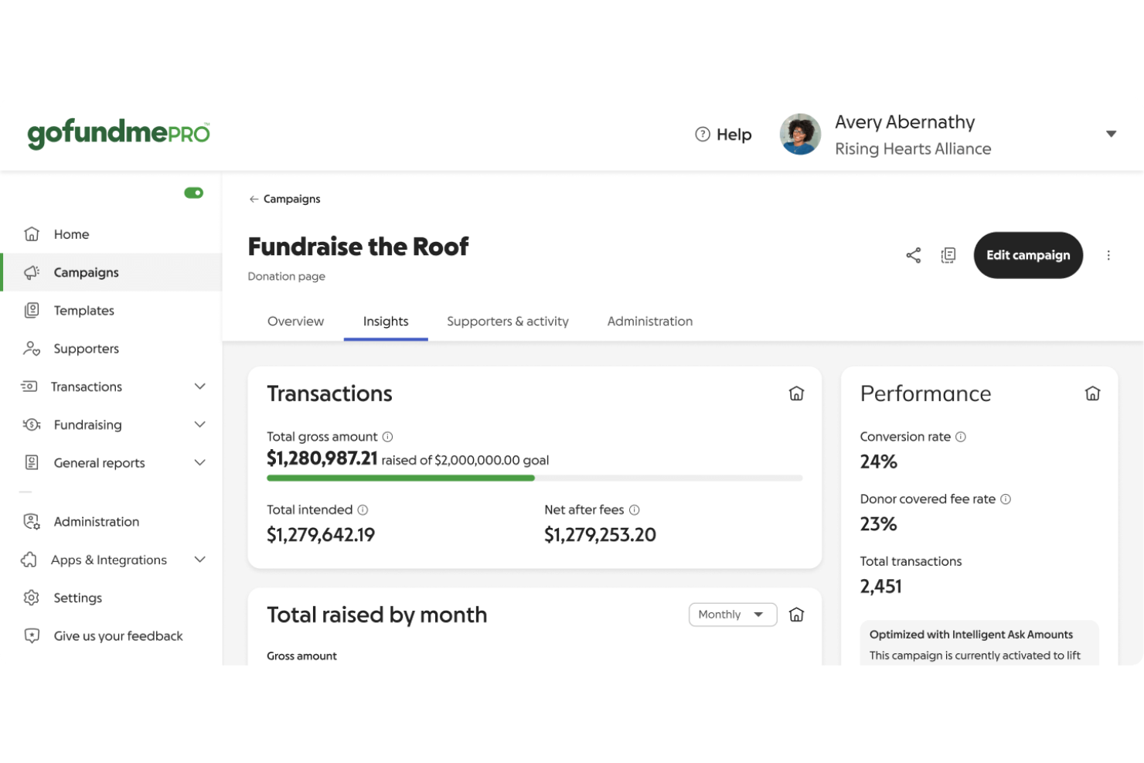Click the info icon next to Total gross amount
1144x763 pixels.
tap(386, 436)
